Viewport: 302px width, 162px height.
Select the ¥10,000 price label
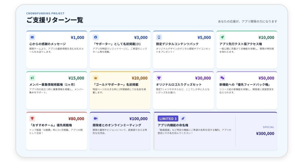(x=266, y=37)
